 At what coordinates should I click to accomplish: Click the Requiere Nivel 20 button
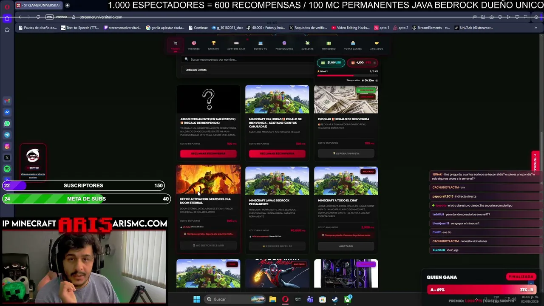pos(277,246)
